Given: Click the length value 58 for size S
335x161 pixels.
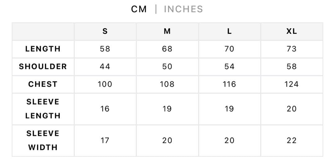Looking at the screenshot, I should pyautogui.click(x=105, y=49).
